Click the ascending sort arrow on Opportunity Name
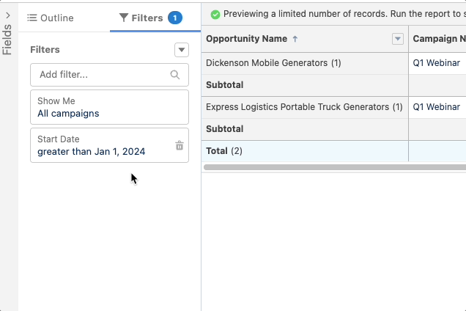This screenshot has height=311, width=466. coord(295,39)
